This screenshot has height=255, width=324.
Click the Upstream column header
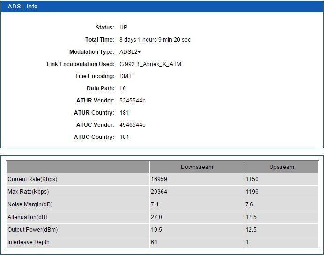click(x=281, y=167)
